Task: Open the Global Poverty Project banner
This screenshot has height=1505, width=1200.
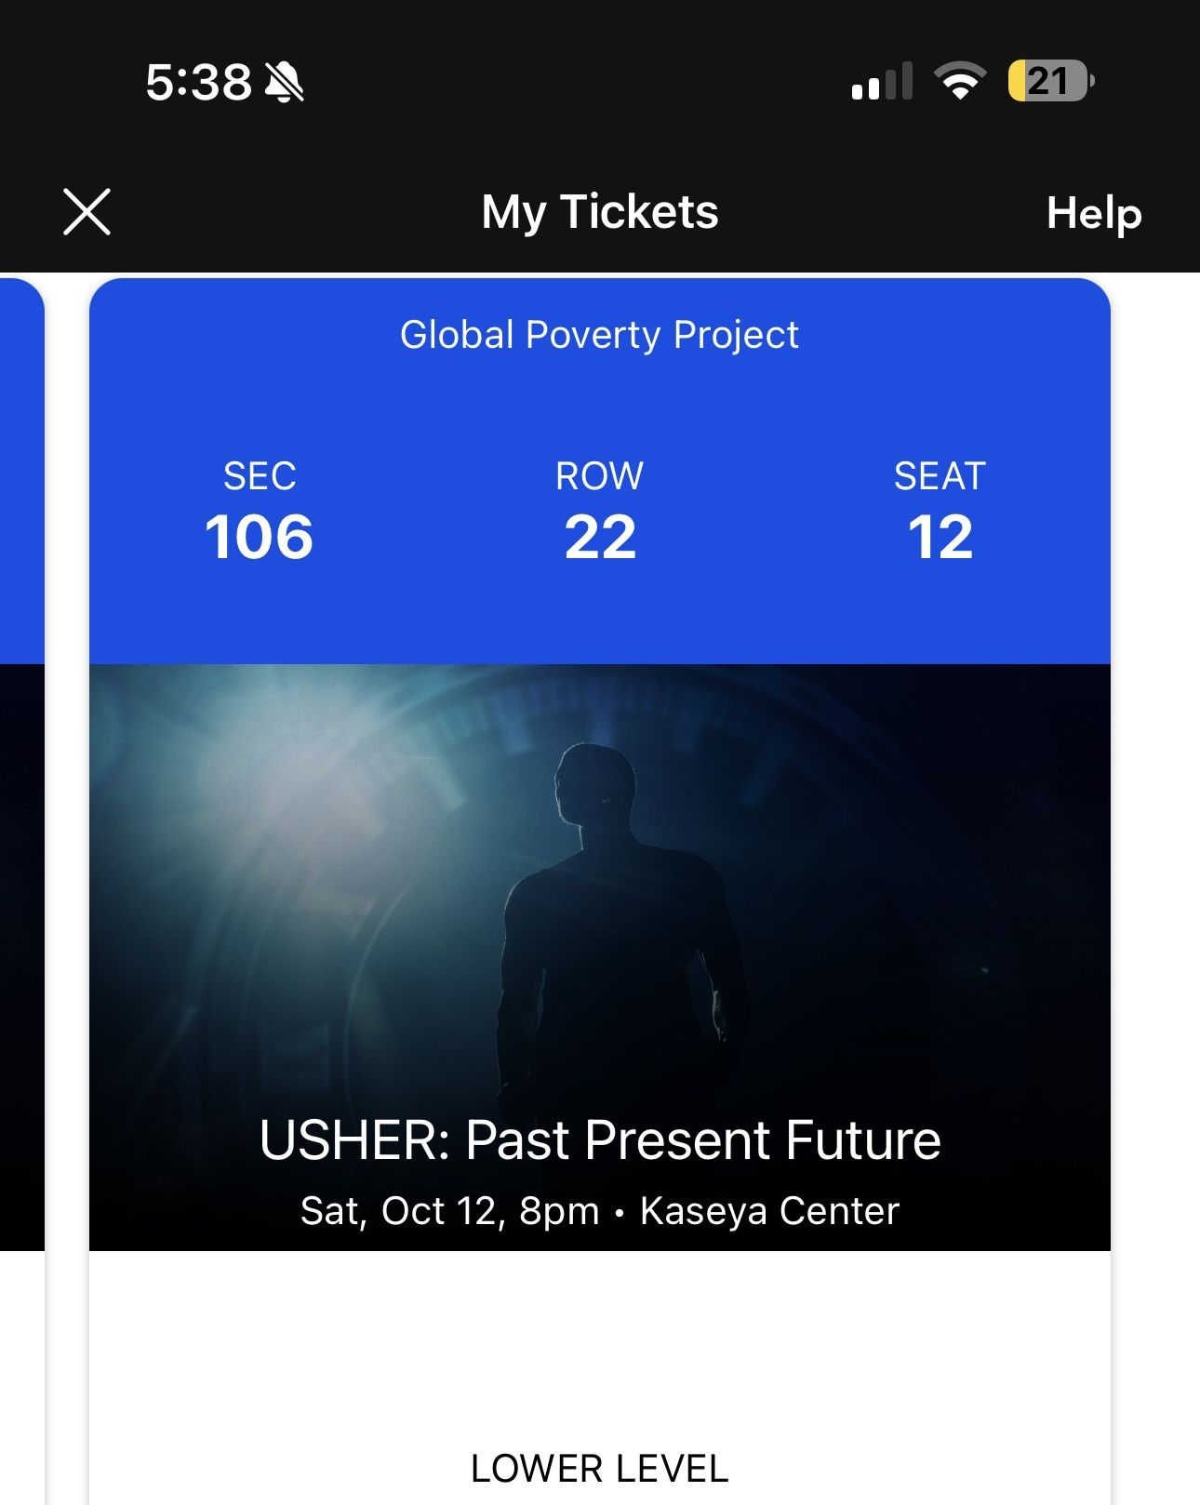Action: 598,335
